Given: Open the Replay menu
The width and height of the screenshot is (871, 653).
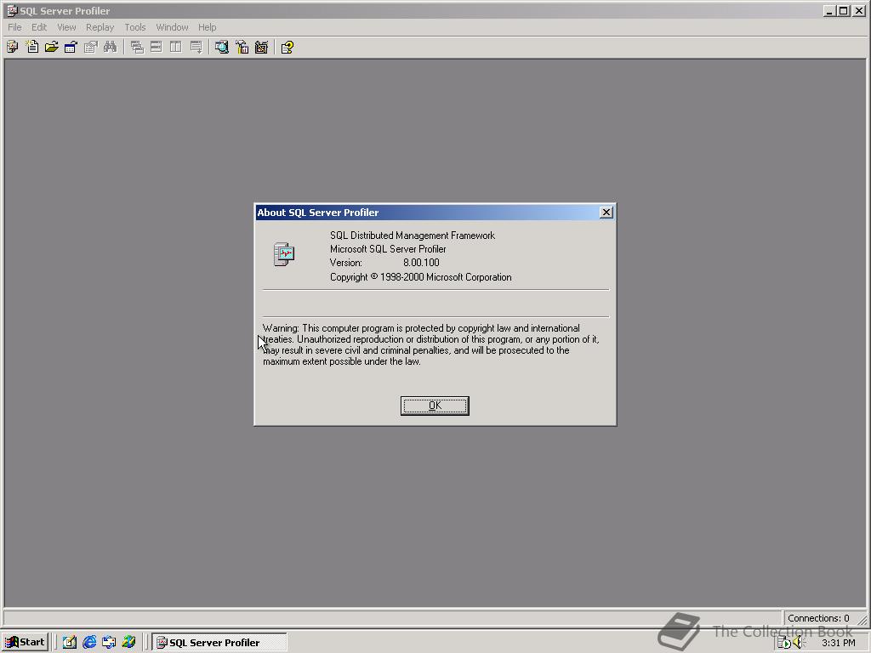Looking at the screenshot, I should coord(100,27).
